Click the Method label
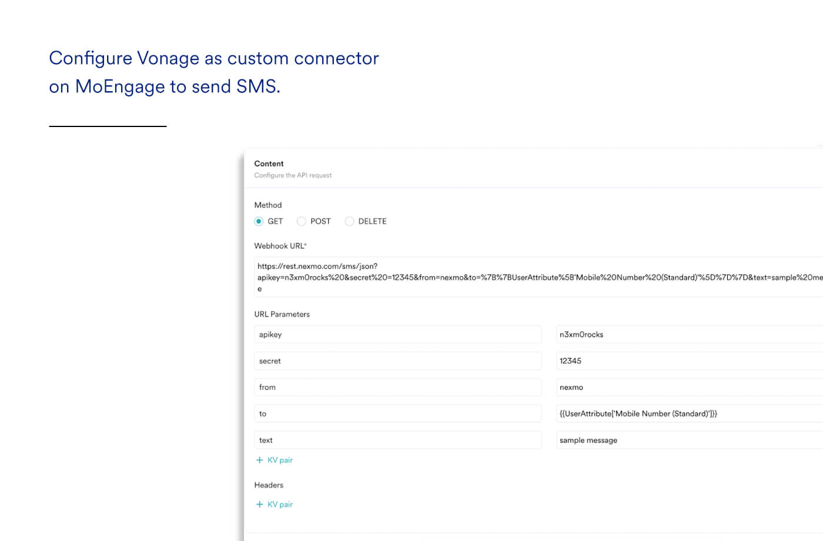The width and height of the screenshot is (823, 541). (268, 205)
